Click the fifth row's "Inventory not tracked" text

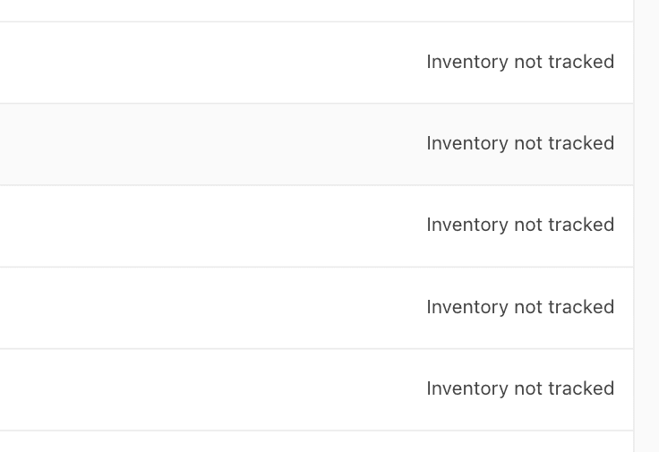520,388
